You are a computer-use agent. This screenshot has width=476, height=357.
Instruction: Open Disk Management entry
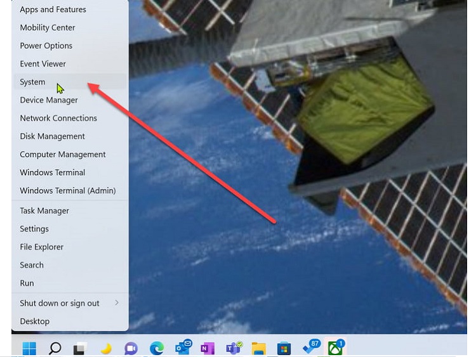[52, 136]
